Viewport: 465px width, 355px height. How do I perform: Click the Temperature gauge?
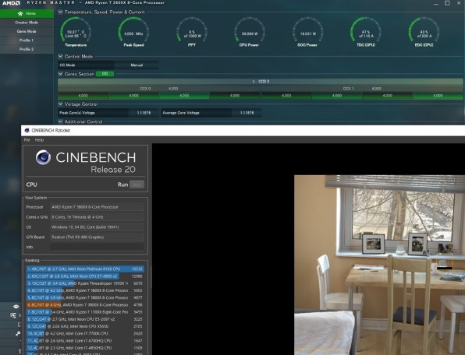click(x=76, y=32)
